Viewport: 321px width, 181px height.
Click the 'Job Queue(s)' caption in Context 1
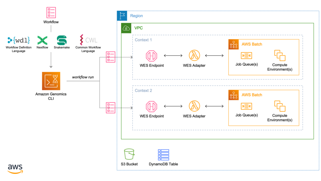[247, 64]
